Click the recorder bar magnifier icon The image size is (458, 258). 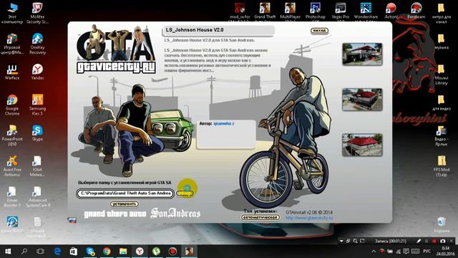pos(355,241)
